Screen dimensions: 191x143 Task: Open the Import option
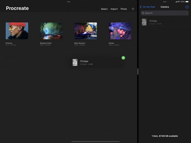tap(114, 9)
